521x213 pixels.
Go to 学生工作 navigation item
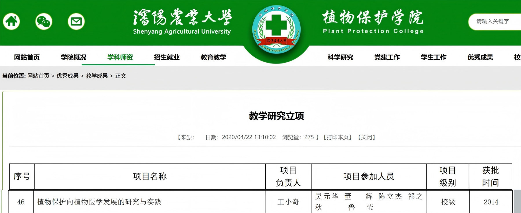click(434, 57)
